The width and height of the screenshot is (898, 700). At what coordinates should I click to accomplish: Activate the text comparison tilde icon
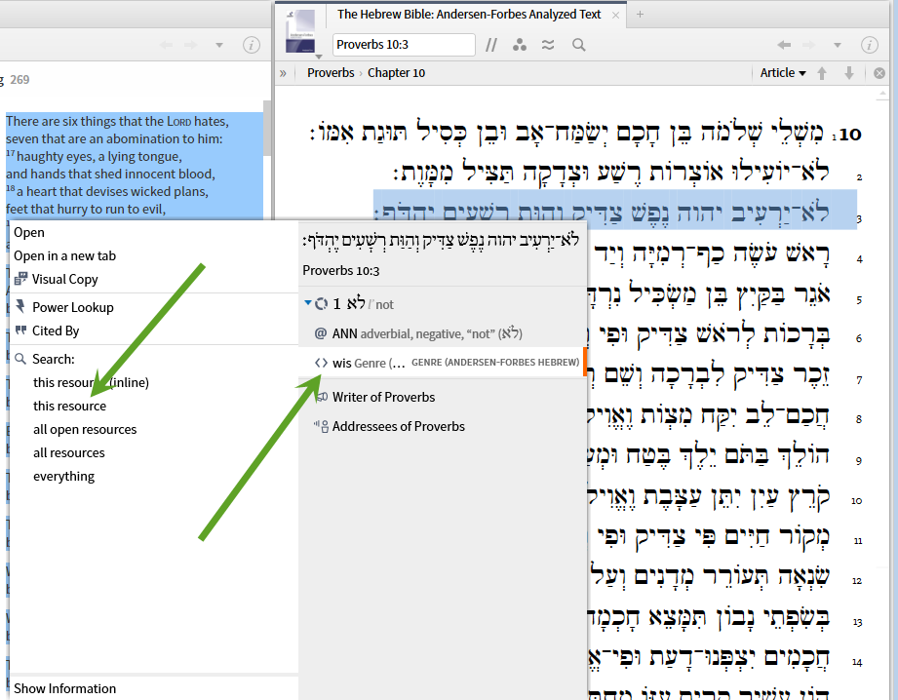pos(548,45)
